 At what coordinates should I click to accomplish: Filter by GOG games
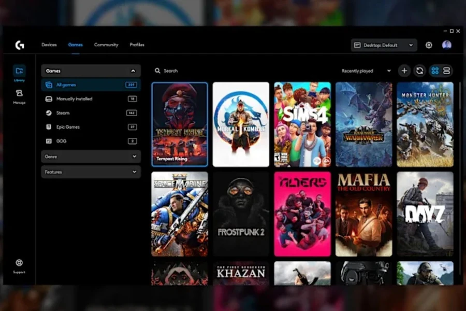pyautogui.click(x=91, y=141)
